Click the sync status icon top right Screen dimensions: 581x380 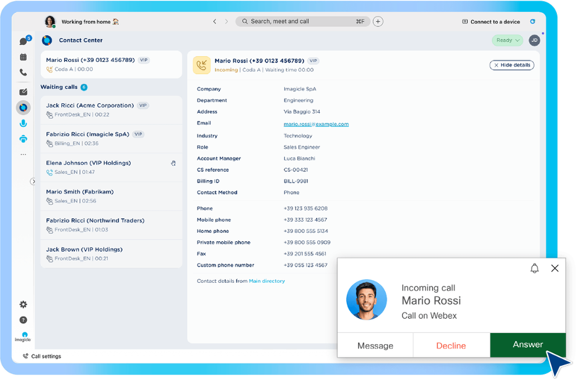(x=533, y=22)
